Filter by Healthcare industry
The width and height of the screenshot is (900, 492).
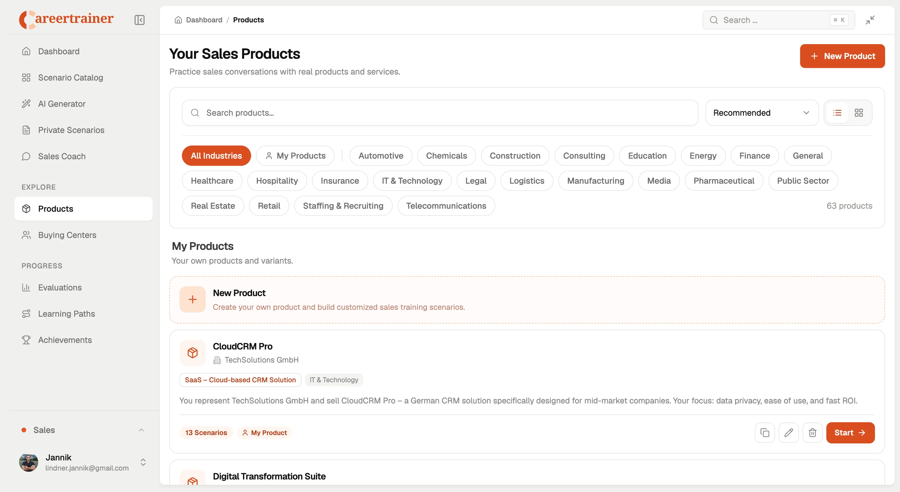(212, 181)
